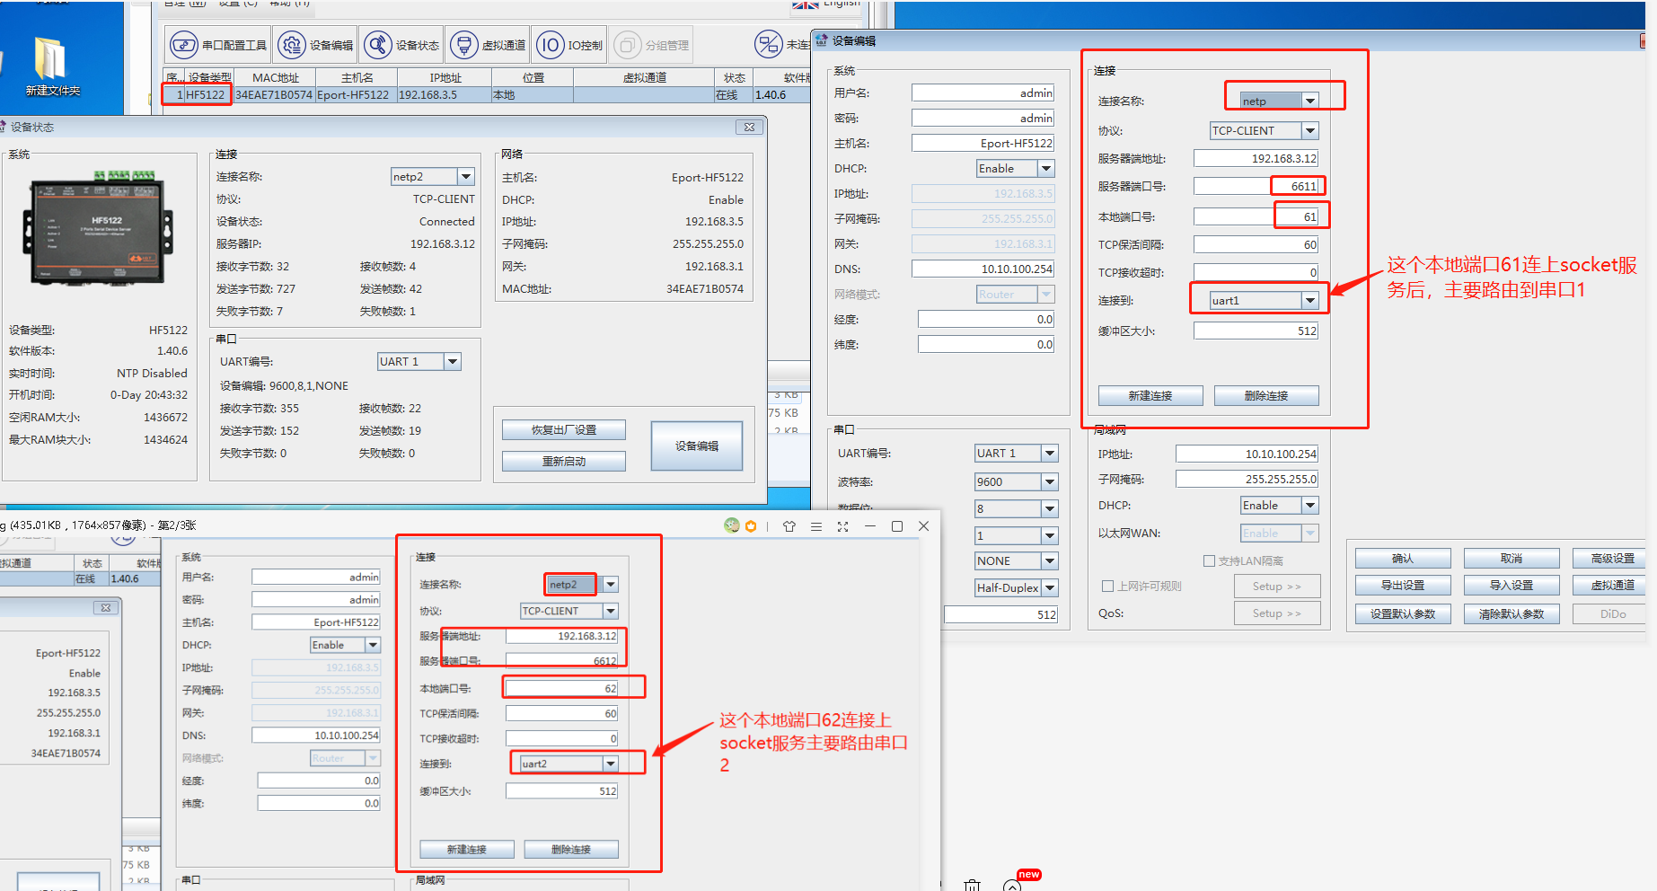The height and width of the screenshot is (891, 1657).
Task: Confirm with the 确认 button
Action: (x=1403, y=559)
